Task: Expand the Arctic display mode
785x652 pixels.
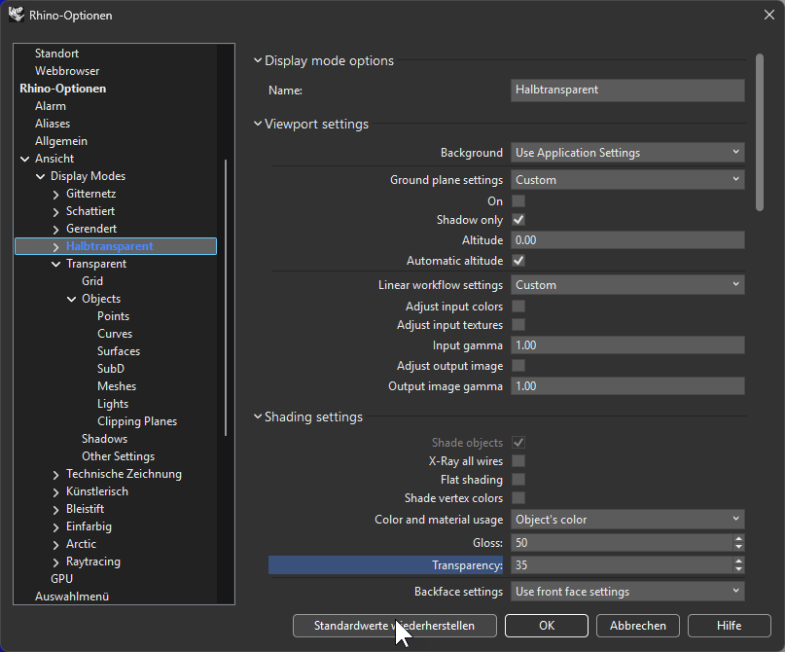Action: tap(56, 545)
